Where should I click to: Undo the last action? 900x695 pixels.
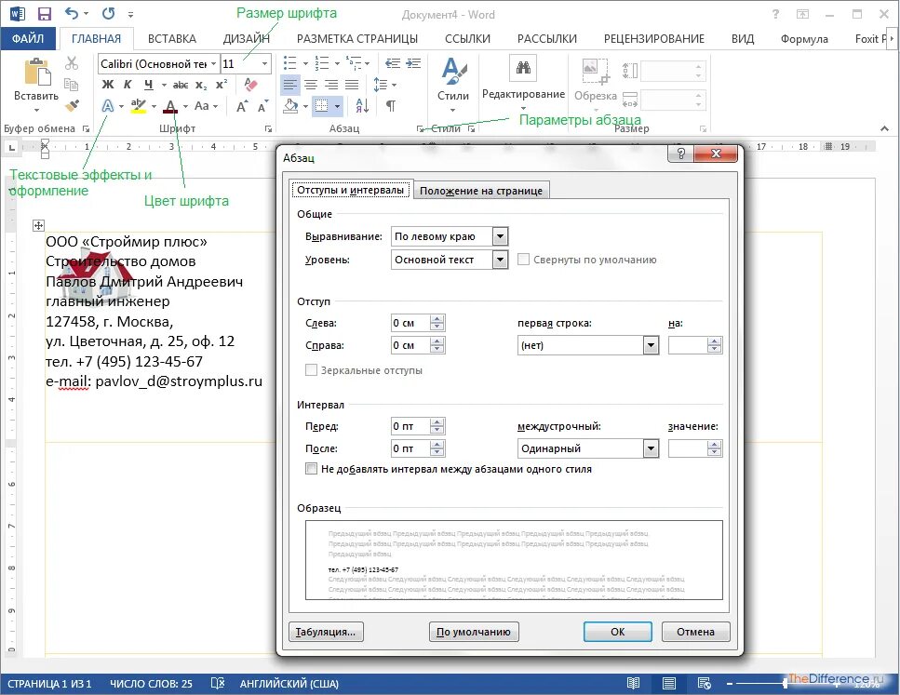tap(71, 14)
